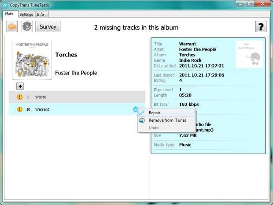Close the CopyTrans TuneTastic window

point(262,4)
